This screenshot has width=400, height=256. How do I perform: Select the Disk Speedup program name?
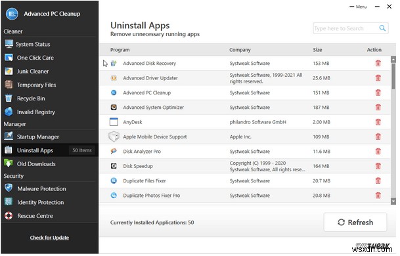tap(138, 166)
